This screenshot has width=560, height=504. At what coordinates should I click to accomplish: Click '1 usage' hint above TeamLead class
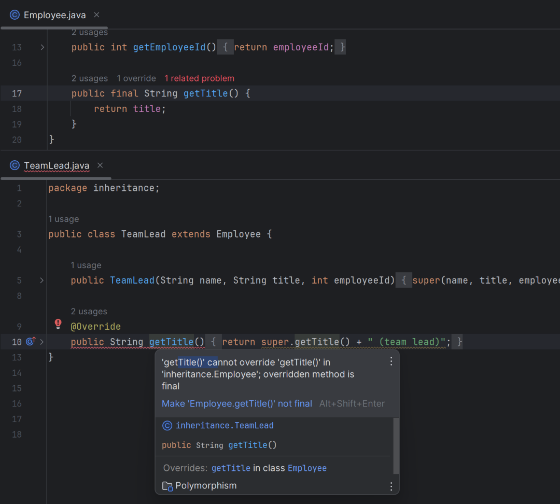[x=64, y=219]
